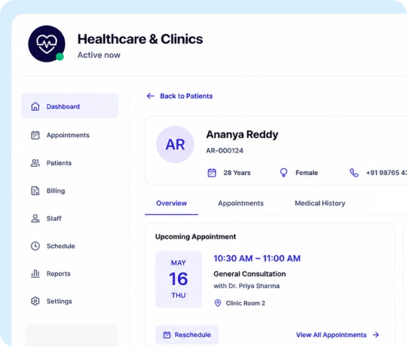The height and width of the screenshot is (347, 407).
Task: Click the Reschedule button
Action: pos(187,335)
